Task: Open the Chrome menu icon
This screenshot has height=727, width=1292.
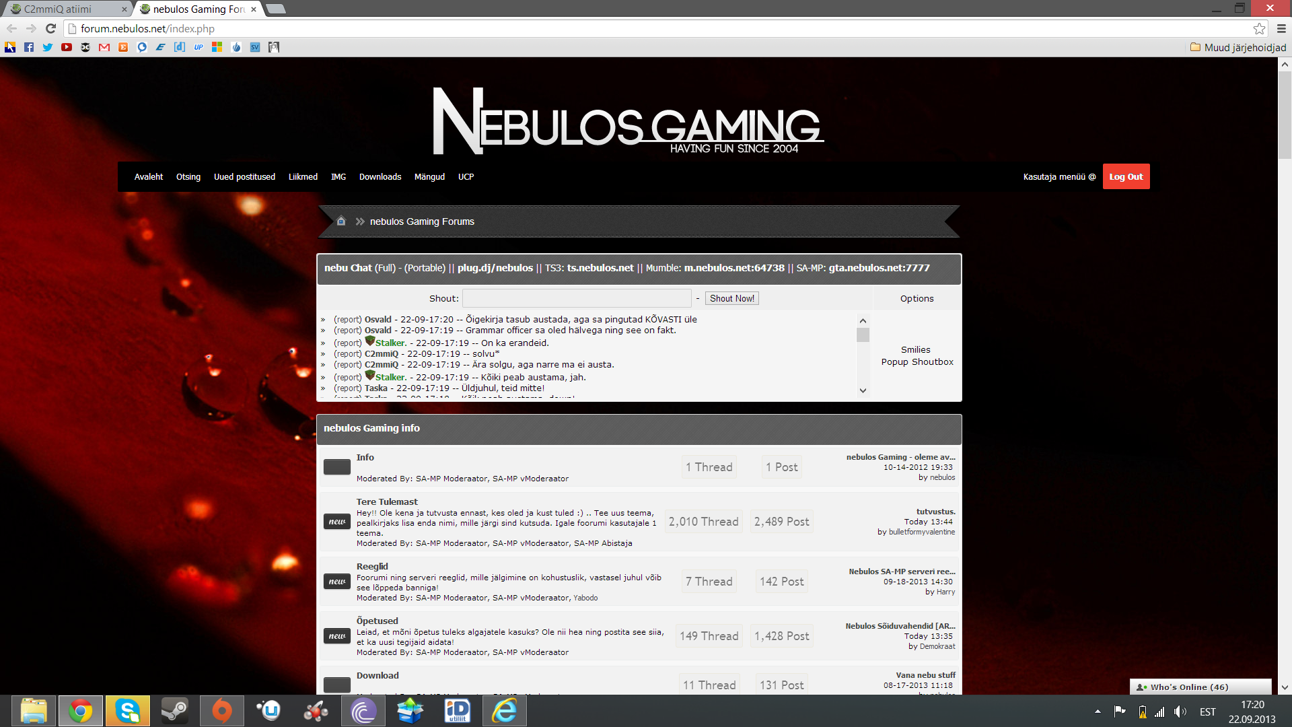Action: [x=1281, y=28]
